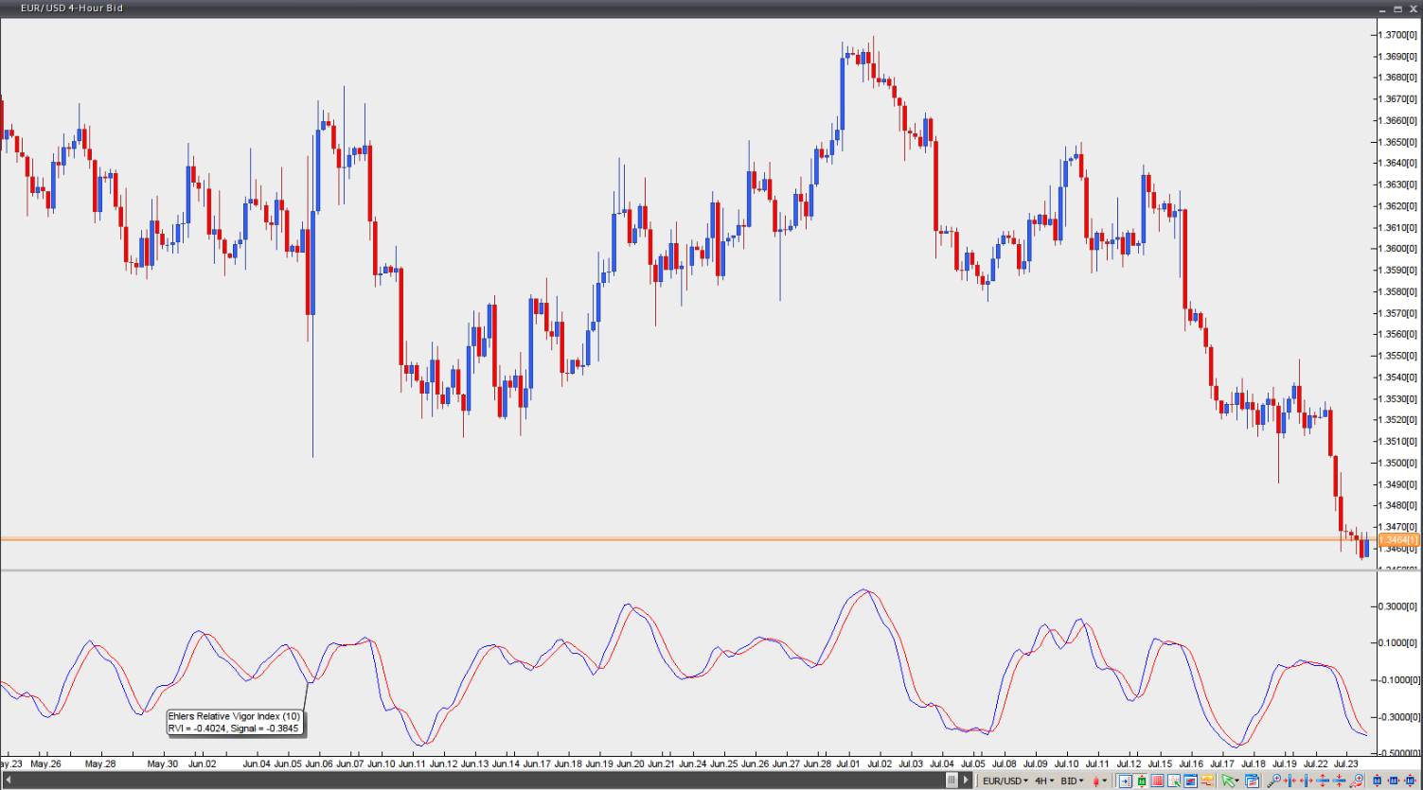This screenshot has width=1423, height=790.
Task: Click the magnifier zoom in icon
Action: pyautogui.click(x=1274, y=781)
